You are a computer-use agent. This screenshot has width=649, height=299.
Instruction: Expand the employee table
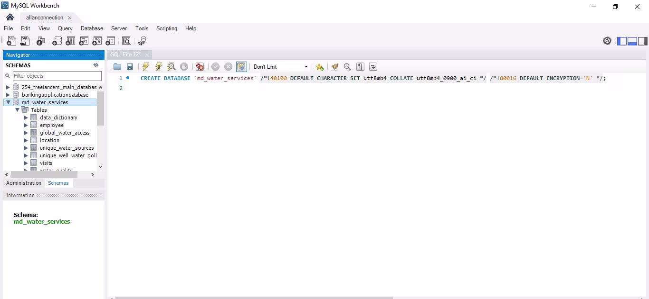26,125
